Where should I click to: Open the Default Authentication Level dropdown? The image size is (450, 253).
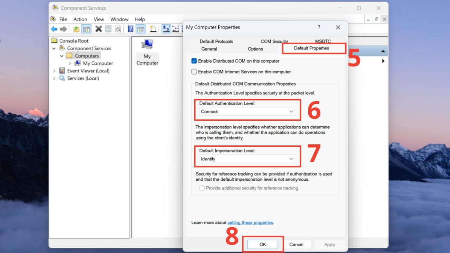click(247, 112)
